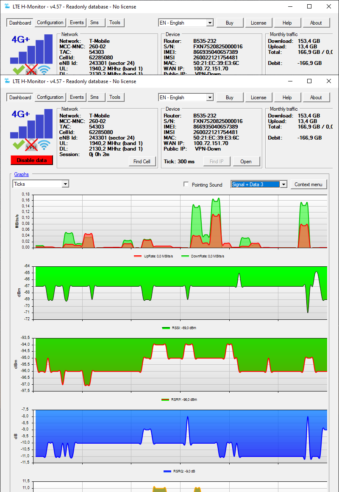The width and height of the screenshot is (339, 492).
Task: Click the MBits/s data rate graph
Action: pyautogui.click(x=181, y=221)
